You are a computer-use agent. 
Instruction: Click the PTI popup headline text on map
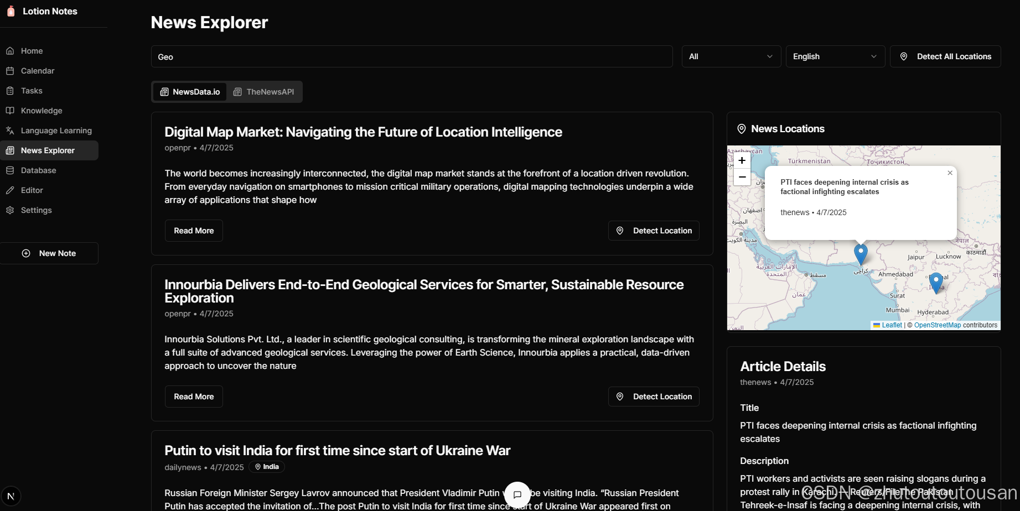845,187
